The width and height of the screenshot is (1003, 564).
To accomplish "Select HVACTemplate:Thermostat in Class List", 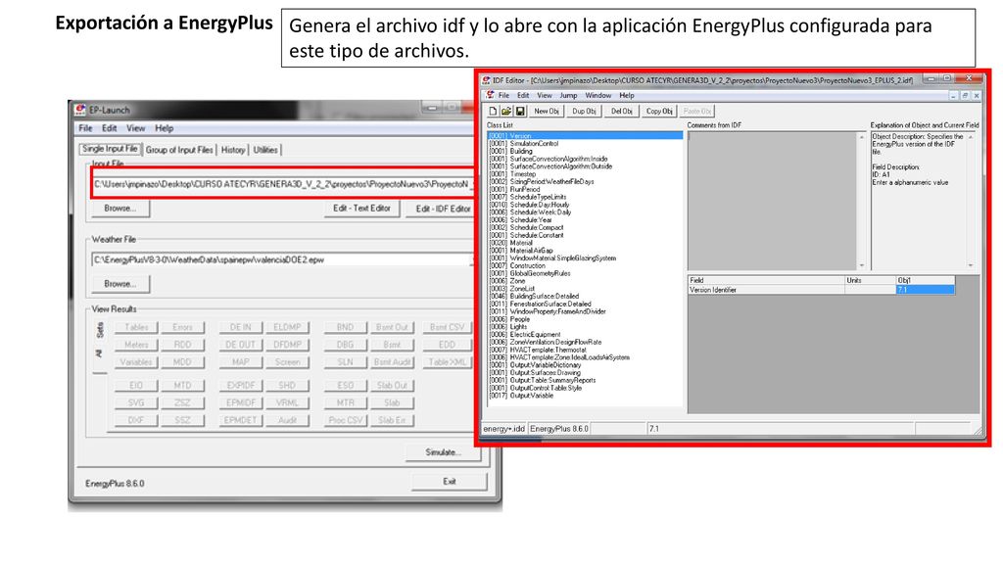I will 538,350.
